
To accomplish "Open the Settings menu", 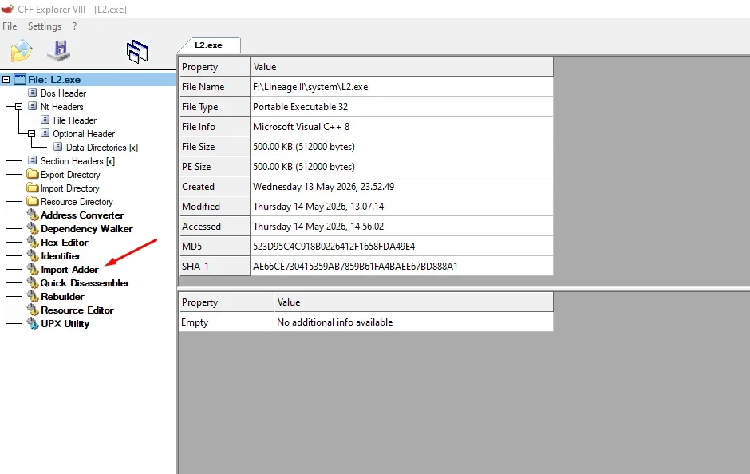I will 45,26.
